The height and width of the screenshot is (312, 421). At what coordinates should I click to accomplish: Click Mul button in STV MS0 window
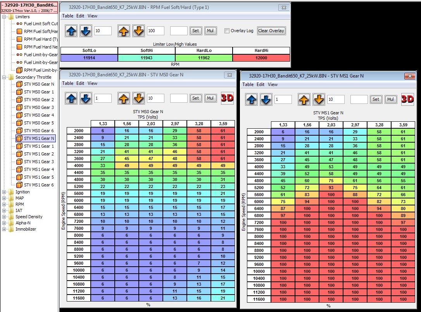click(210, 98)
